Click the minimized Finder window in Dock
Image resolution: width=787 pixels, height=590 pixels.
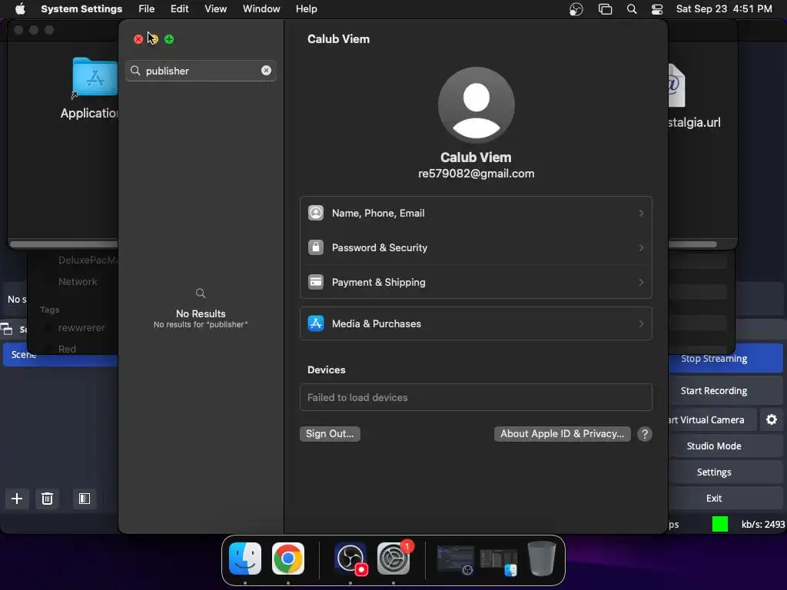pos(498,562)
